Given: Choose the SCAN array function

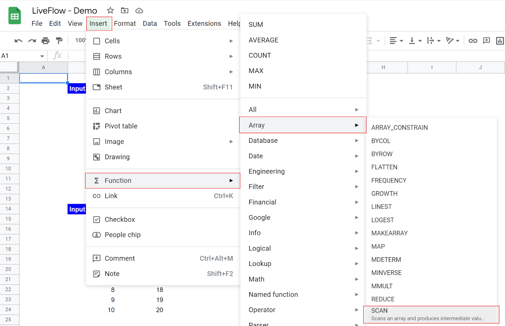Looking at the screenshot, I should click(431, 314).
